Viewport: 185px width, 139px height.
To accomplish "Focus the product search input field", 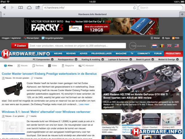I will tap(77, 46).
